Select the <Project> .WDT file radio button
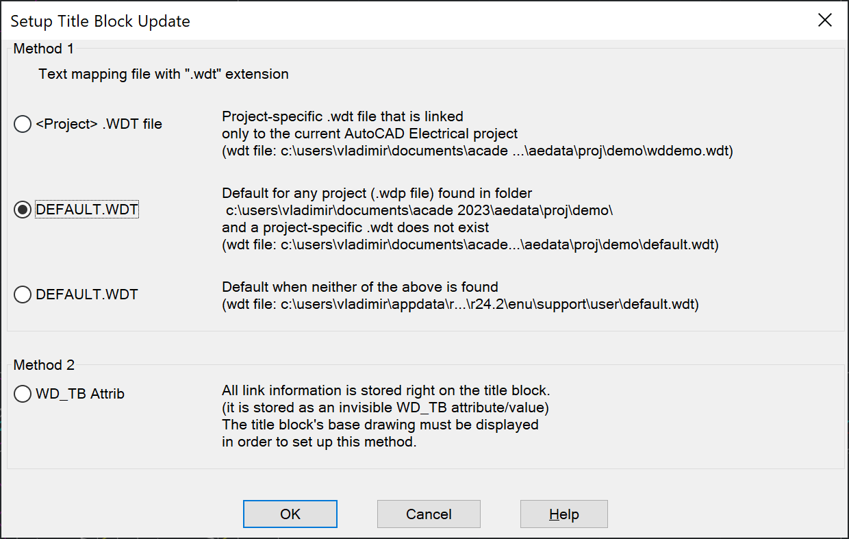The image size is (849, 539). (x=22, y=124)
